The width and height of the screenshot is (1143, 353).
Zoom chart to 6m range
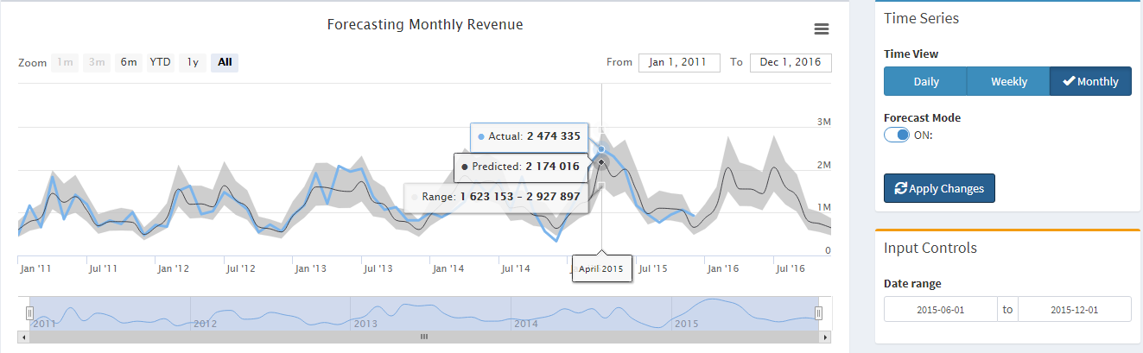129,62
